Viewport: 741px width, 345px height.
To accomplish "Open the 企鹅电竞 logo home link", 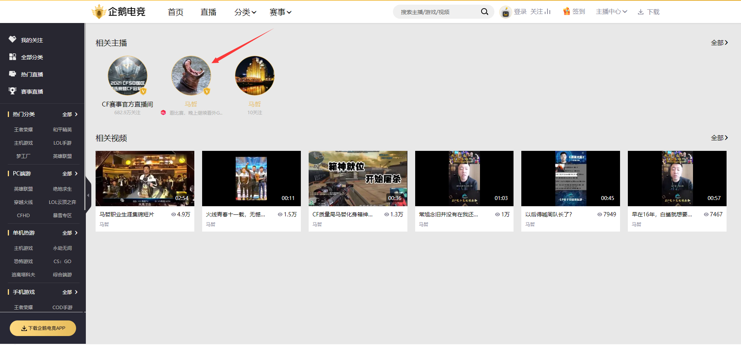I will [118, 12].
